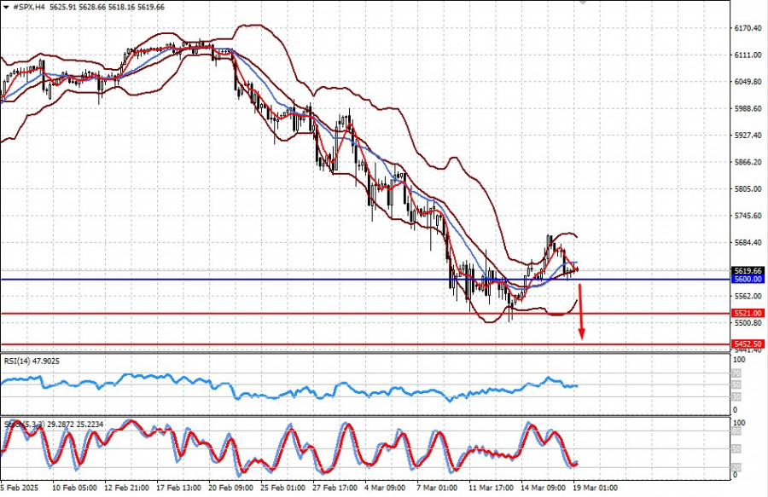Click the 11 Mar 17:00 time label
The height and width of the screenshot is (497, 768).
tap(491, 488)
